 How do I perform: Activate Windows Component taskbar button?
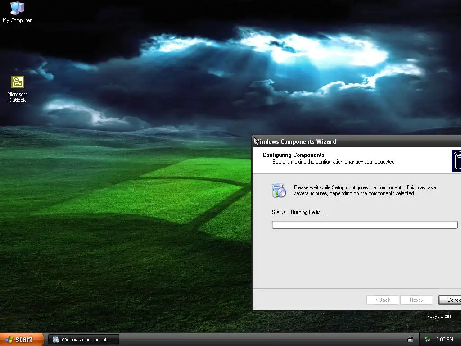pyautogui.click(x=84, y=340)
